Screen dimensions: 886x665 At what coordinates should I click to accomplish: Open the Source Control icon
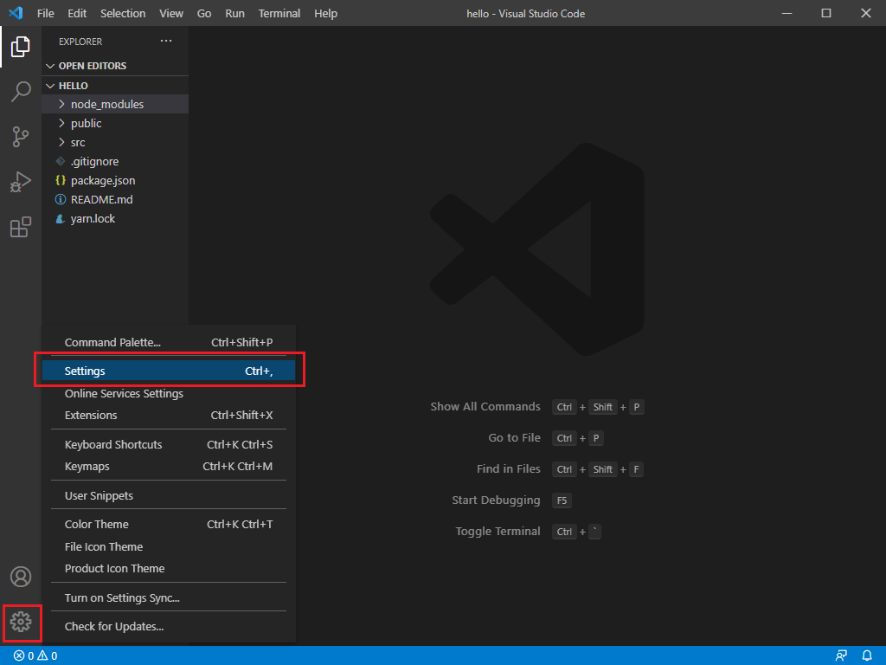(x=21, y=136)
